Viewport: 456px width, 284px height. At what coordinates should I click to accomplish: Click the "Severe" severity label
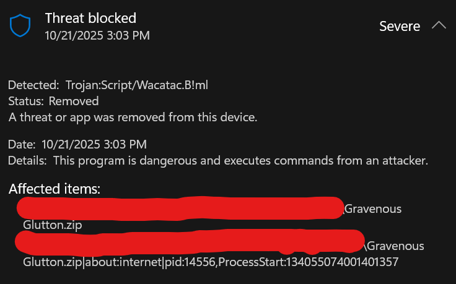pos(400,27)
